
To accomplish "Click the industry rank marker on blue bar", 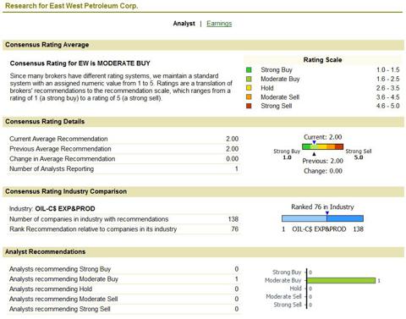I will pos(326,213).
